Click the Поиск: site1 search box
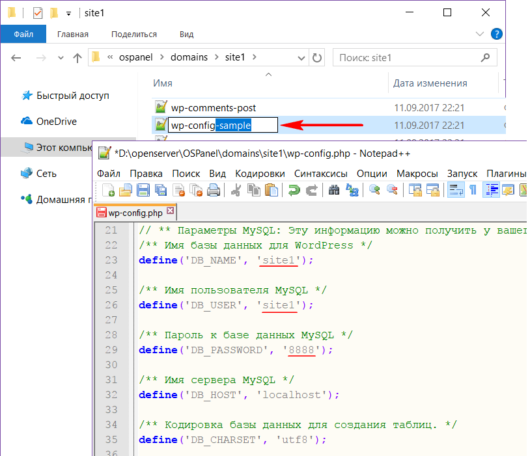Image resolution: width=530 pixels, height=456 pixels. pyautogui.click(x=415, y=58)
